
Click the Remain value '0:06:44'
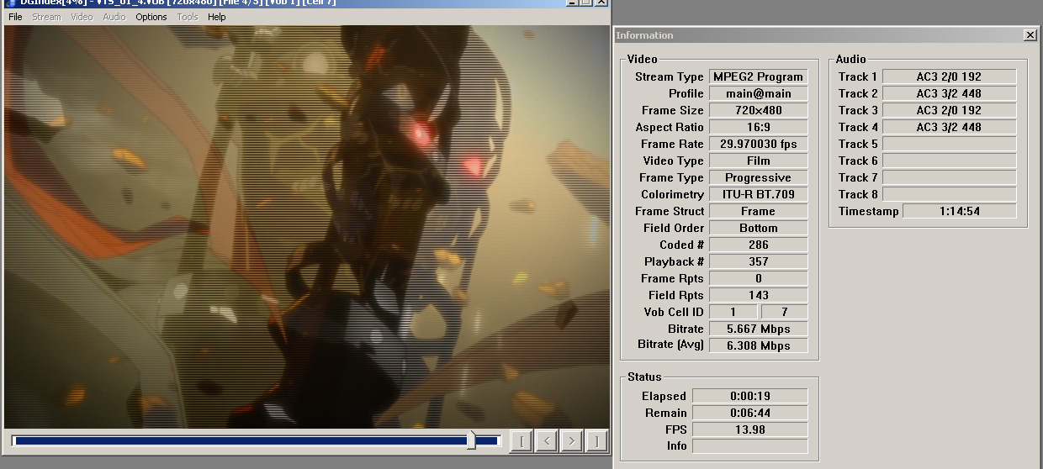[x=749, y=413]
